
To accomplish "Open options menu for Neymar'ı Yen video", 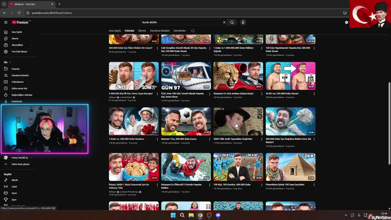I will 210,139.
